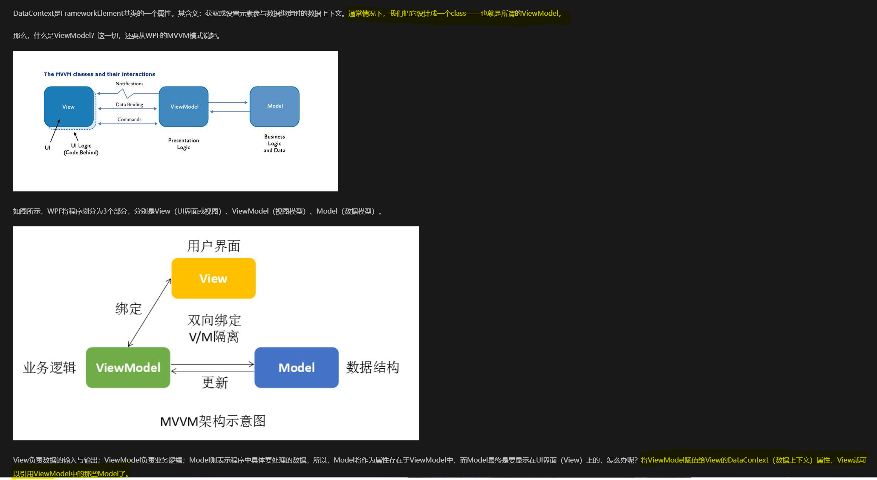Click the 绑定 label beside the arrow
877x480 pixels.
[128, 309]
